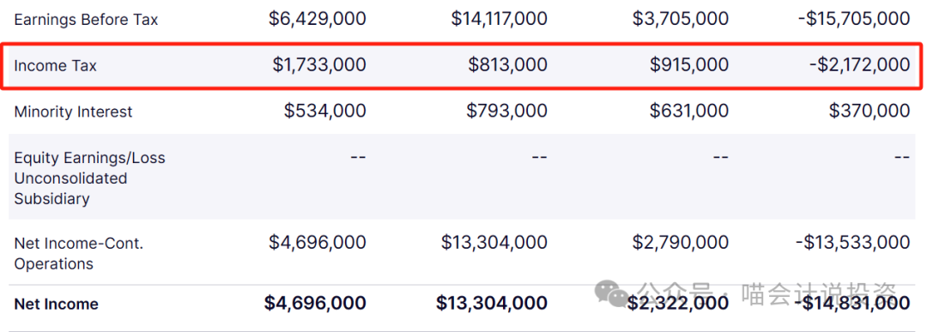
Task: Click the Earnings Before Tax label
Action: click(87, 20)
